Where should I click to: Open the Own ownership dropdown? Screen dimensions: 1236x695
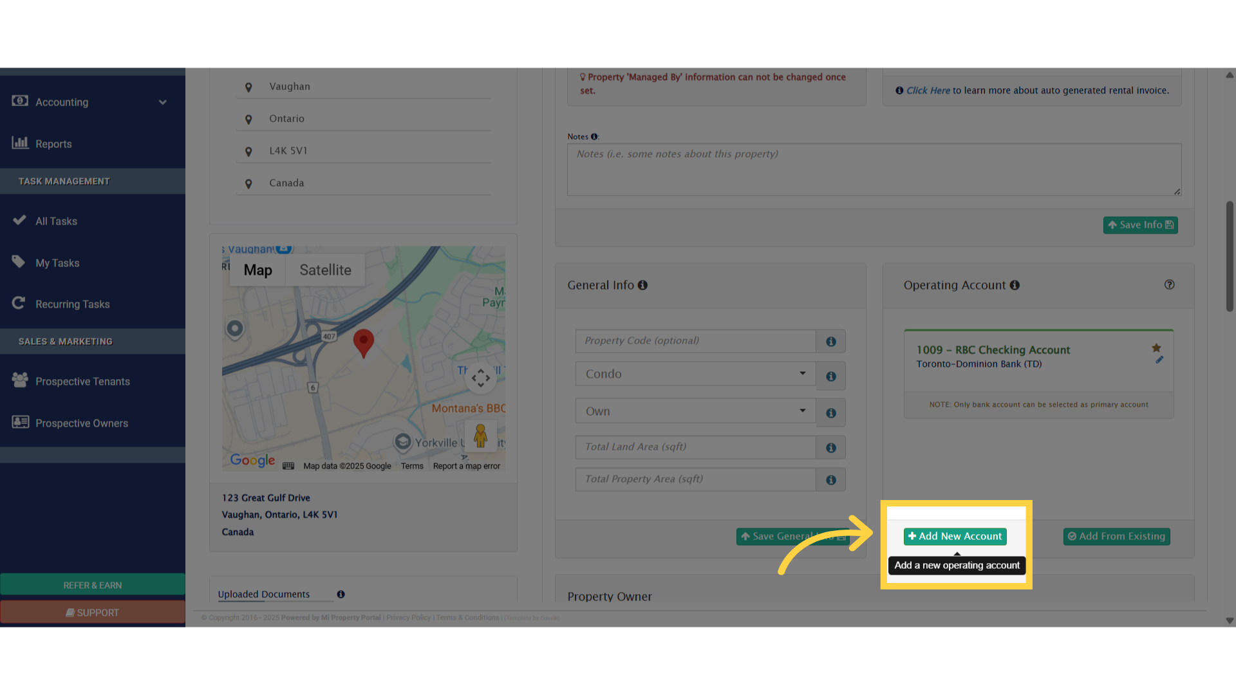(x=695, y=411)
